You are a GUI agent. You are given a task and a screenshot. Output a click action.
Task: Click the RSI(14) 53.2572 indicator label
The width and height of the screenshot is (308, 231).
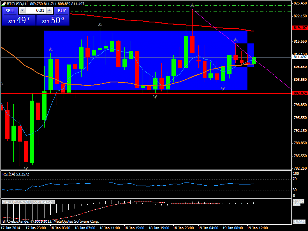[16, 174]
